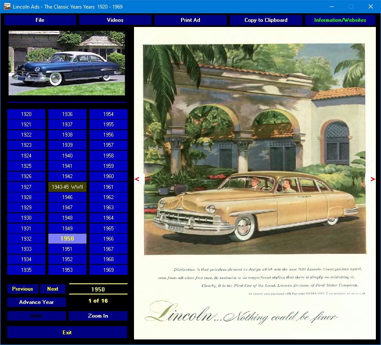Click the current year 1950 display
Image resolution: width=381 pixels, height=345 pixels.
[98, 289]
